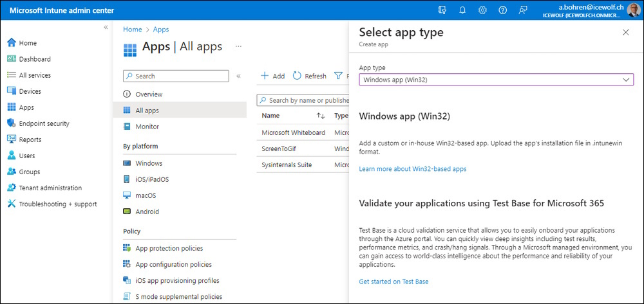The height and width of the screenshot is (304, 644).
Task: Click the user profile avatar
Action: coord(633,10)
